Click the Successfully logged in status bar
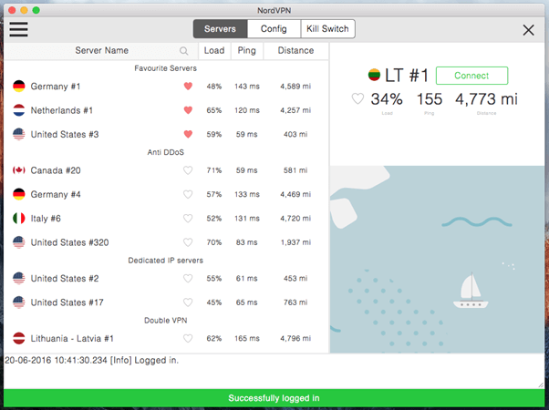 click(274, 398)
